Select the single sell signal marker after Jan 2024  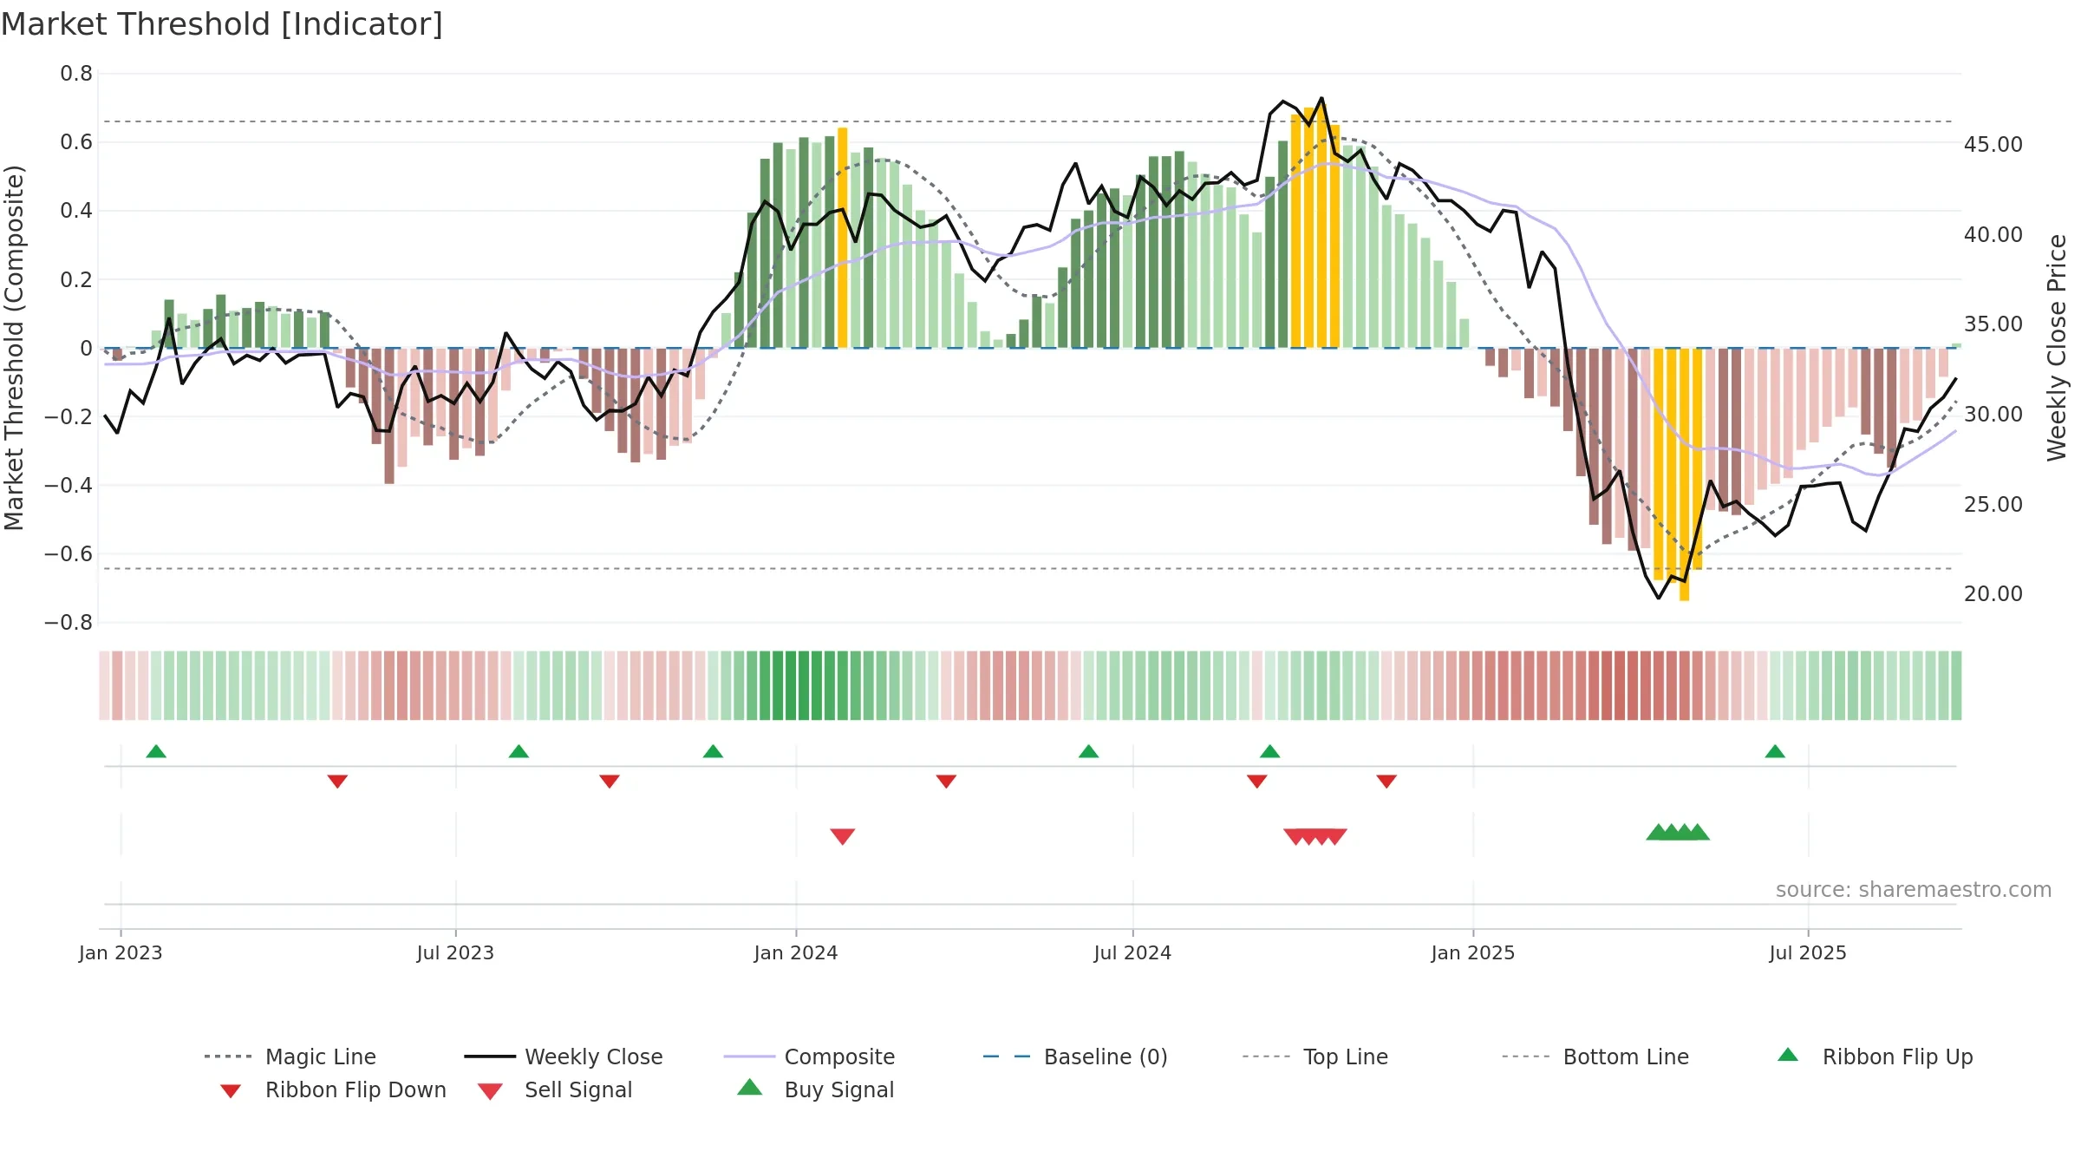843,836
